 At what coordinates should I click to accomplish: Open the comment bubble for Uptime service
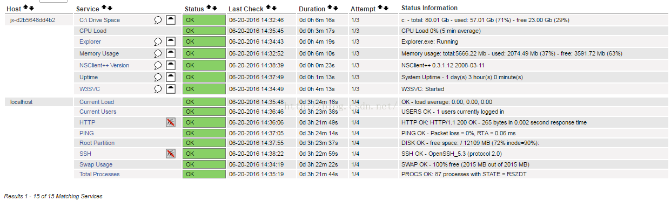[x=158, y=77]
